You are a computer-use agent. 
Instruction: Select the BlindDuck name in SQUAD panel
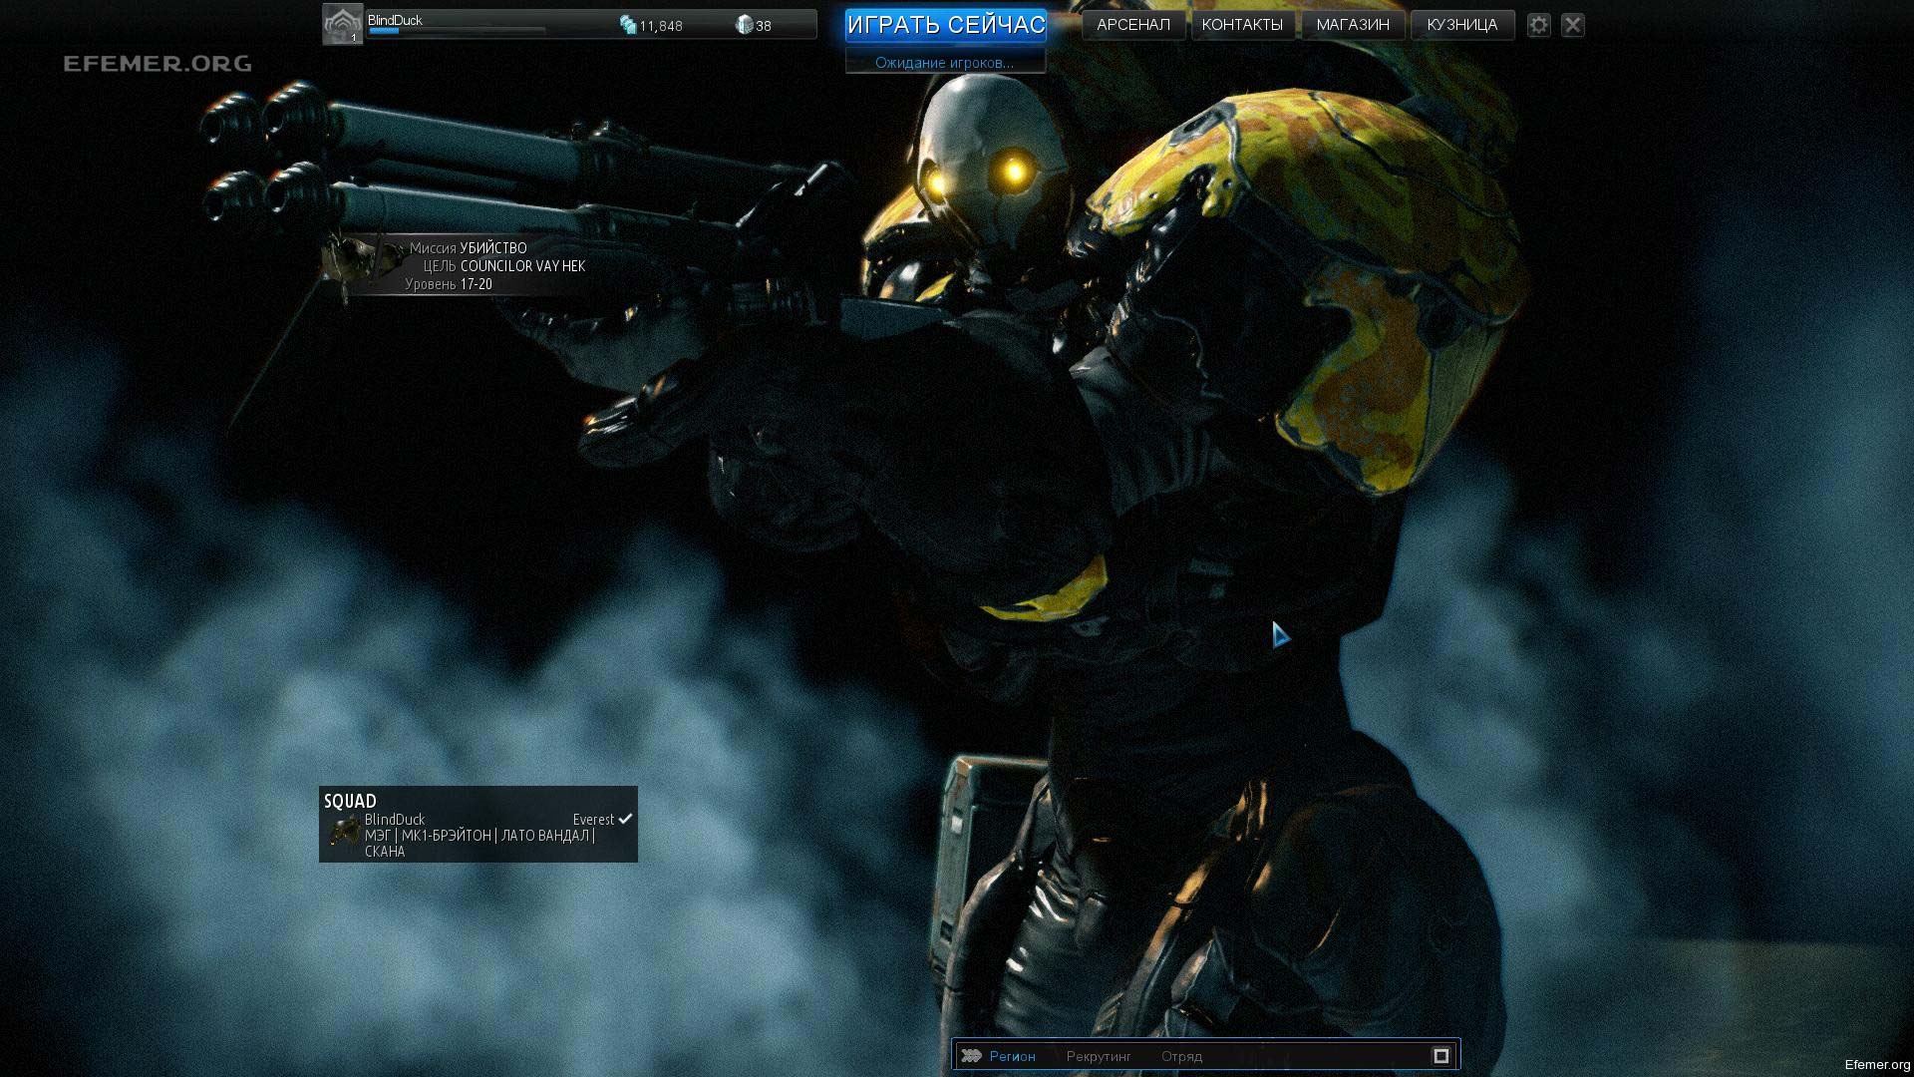tap(395, 820)
